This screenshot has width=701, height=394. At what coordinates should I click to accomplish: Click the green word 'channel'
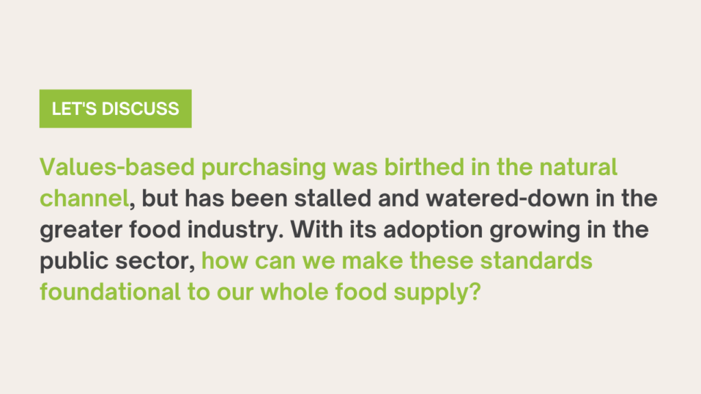pyautogui.click(x=84, y=198)
